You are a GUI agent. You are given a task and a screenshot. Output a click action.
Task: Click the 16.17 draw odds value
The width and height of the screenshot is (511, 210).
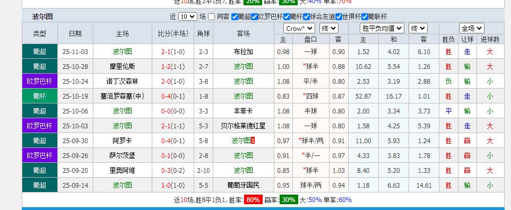394,97
